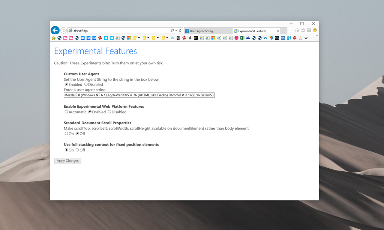This screenshot has height=230, width=384.
Task: Select the Experimental Features tab
Action: [256, 31]
